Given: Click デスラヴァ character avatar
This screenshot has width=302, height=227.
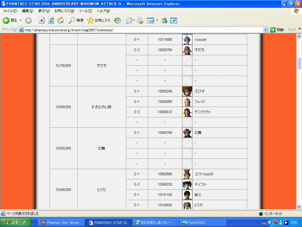Looking at the screenshot, I should tap(187, 112).
